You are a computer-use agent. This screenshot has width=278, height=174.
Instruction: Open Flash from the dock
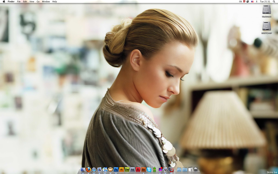pos(138,169)
